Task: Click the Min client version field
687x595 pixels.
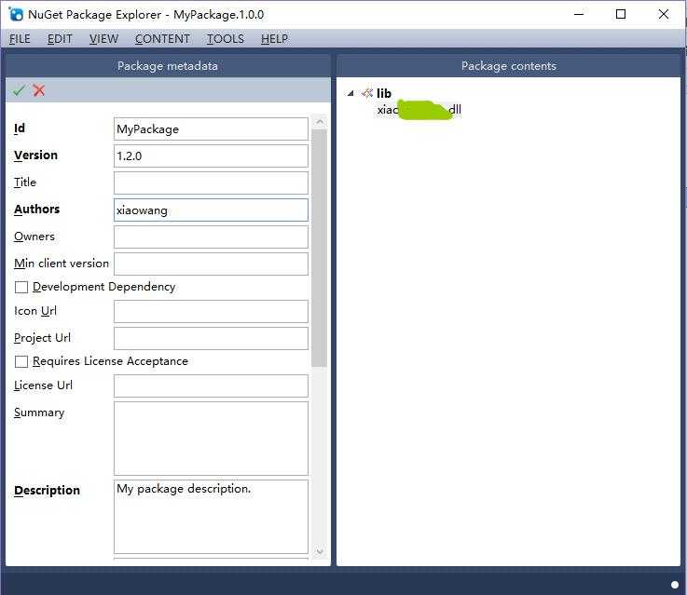Action: pos(211,264)
